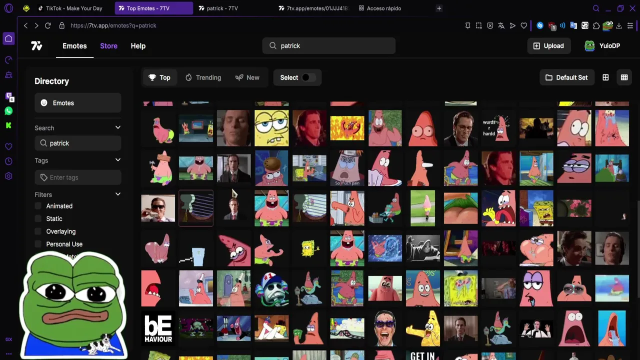Viewport: 640px width, 360px height.
Task: Open the Emotes navigation item
Action: coord(74,46)
